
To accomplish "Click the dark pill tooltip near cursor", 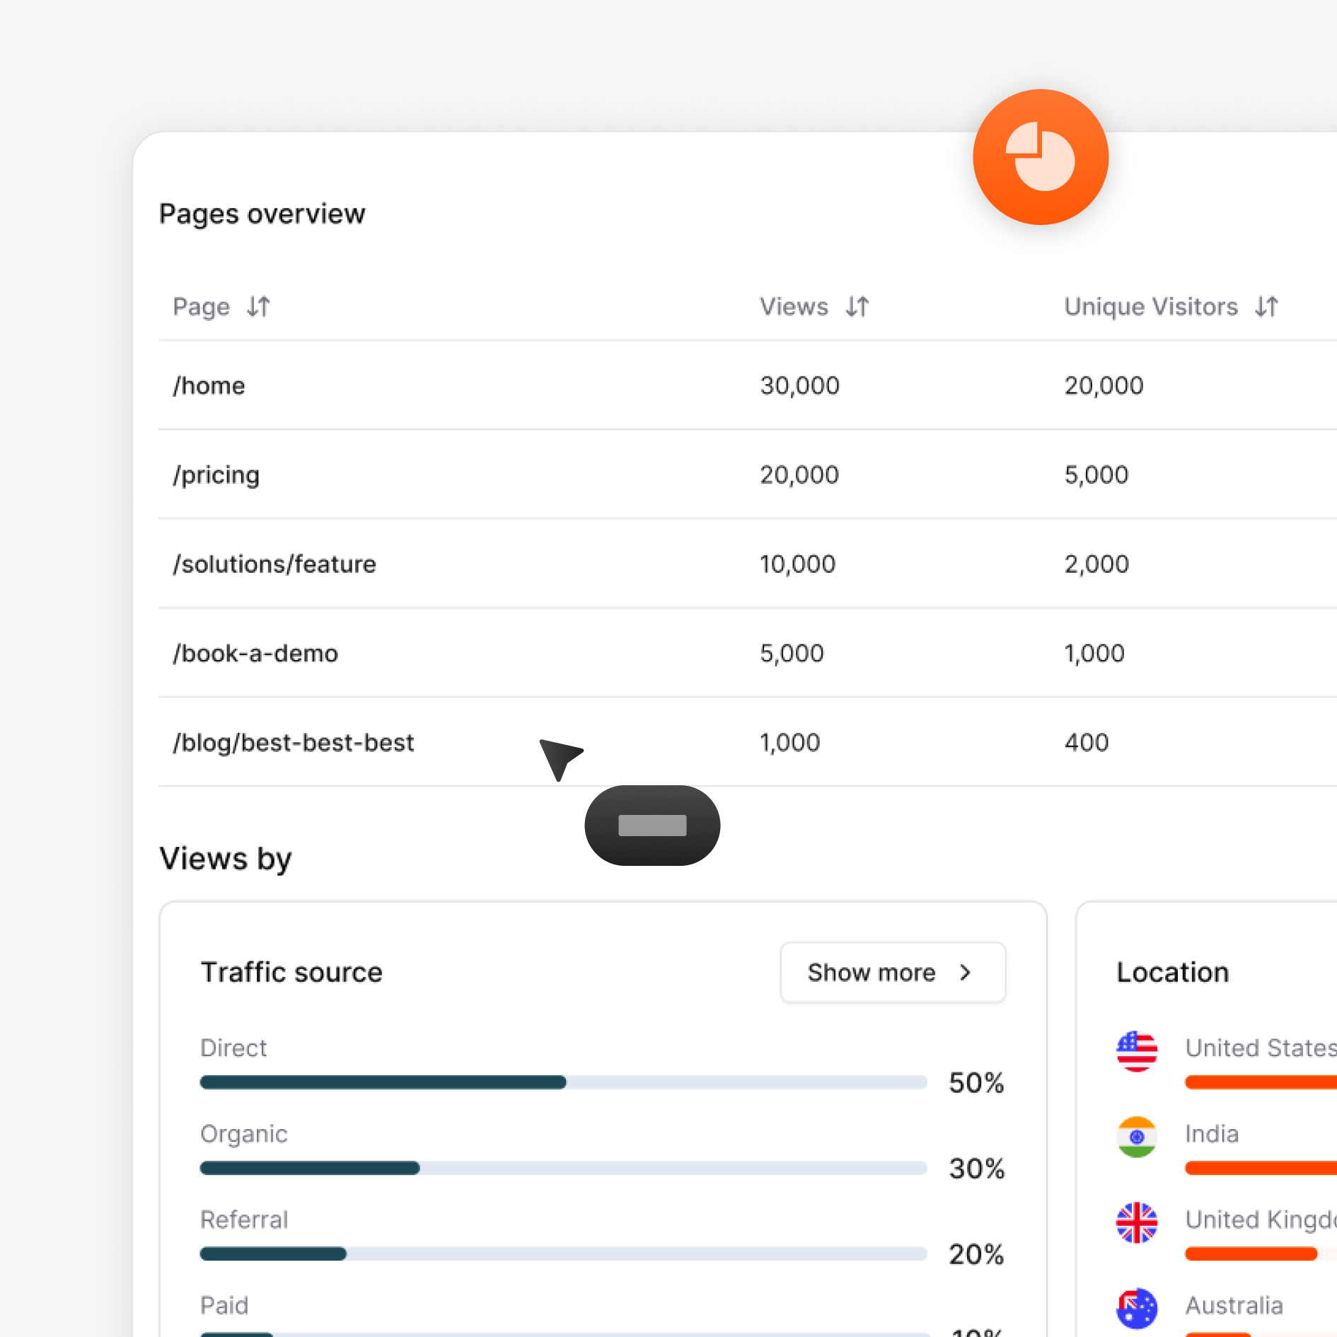I will pos(652,826).
